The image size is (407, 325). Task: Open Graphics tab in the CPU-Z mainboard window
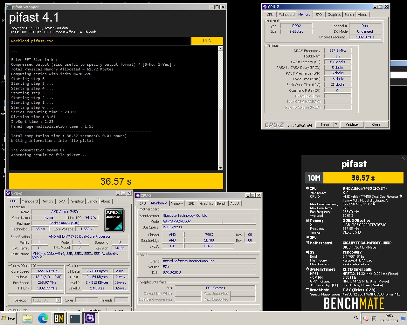coord(207,203)
